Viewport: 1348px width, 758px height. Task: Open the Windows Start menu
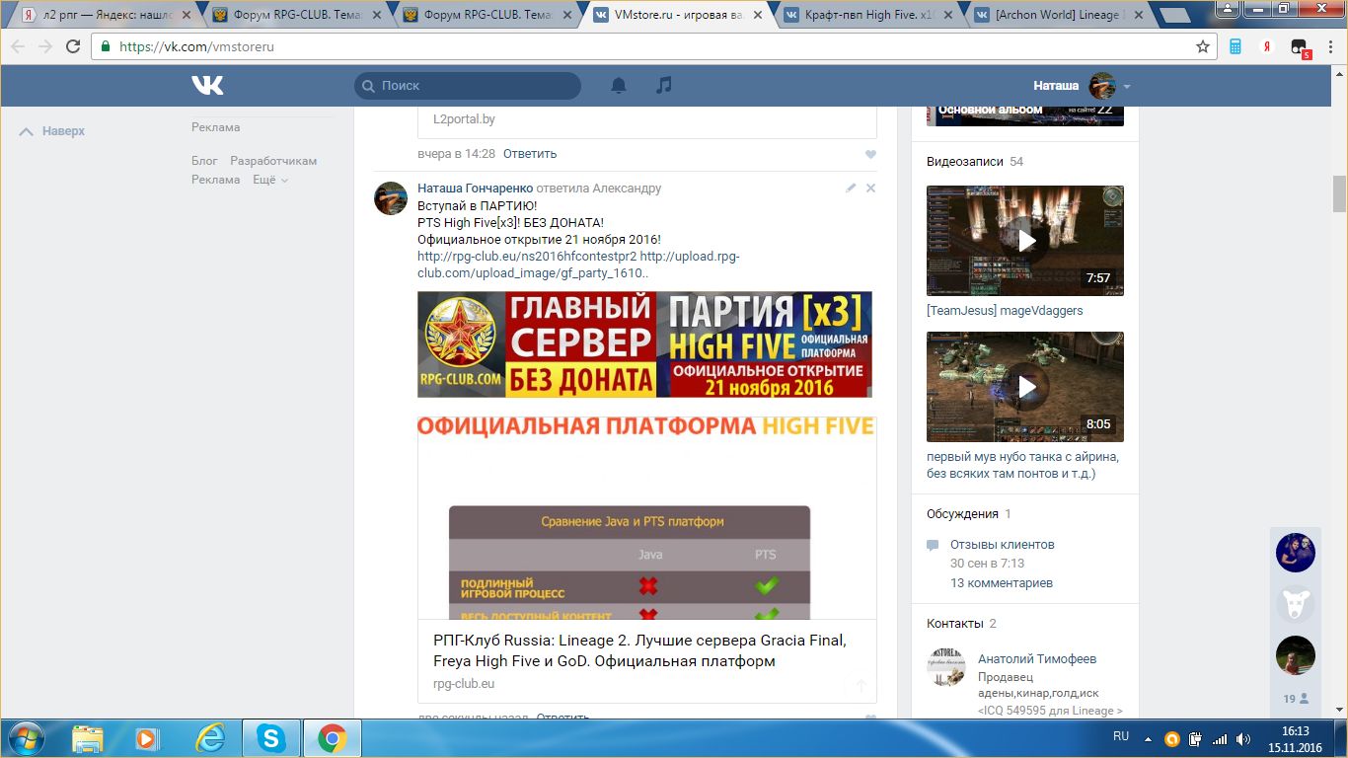pyautogui.click(x=26, y=738)
